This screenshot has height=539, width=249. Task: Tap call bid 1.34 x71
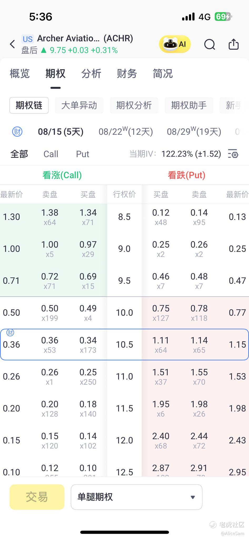tap(88, 217)
